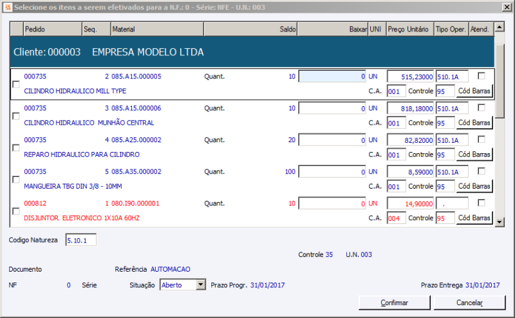This screenshot has width=515, height=318.
Task: Click the Preço Unitário column header
Action: pyautogui.click(x=410, y=29)
